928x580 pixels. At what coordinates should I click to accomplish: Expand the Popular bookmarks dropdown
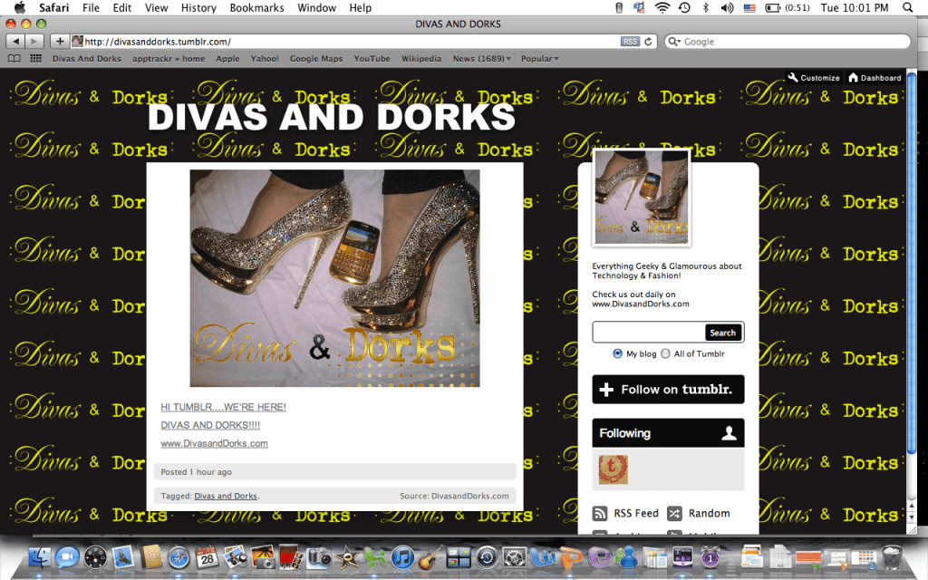pyautogui.click(x=539, y=59)
